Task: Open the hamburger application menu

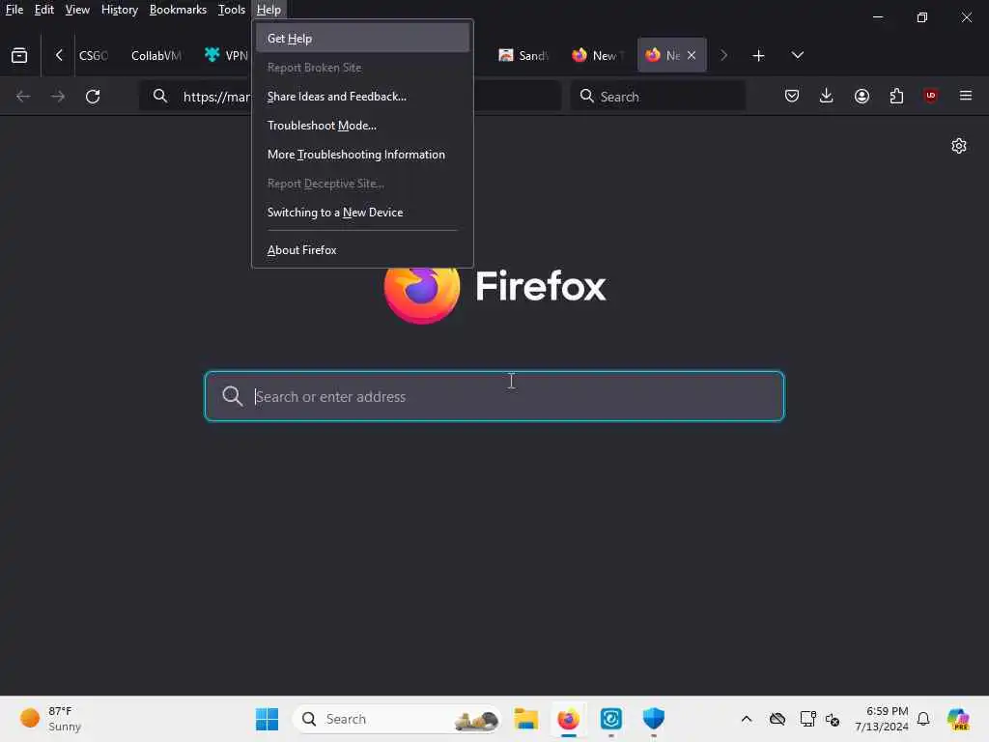Action: point(966,96)
